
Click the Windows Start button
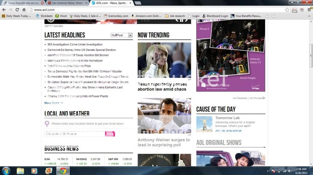tap(6, 171)
